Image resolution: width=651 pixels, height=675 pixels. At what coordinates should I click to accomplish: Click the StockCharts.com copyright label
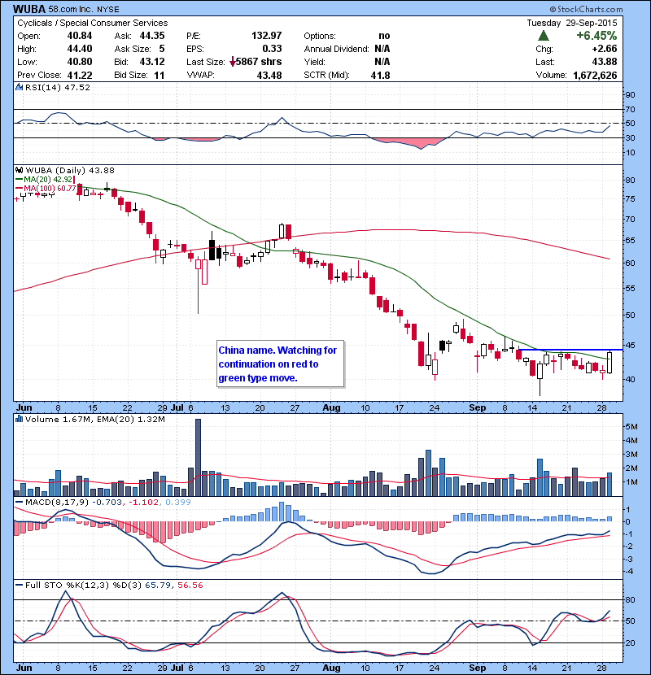coord(586,9)
